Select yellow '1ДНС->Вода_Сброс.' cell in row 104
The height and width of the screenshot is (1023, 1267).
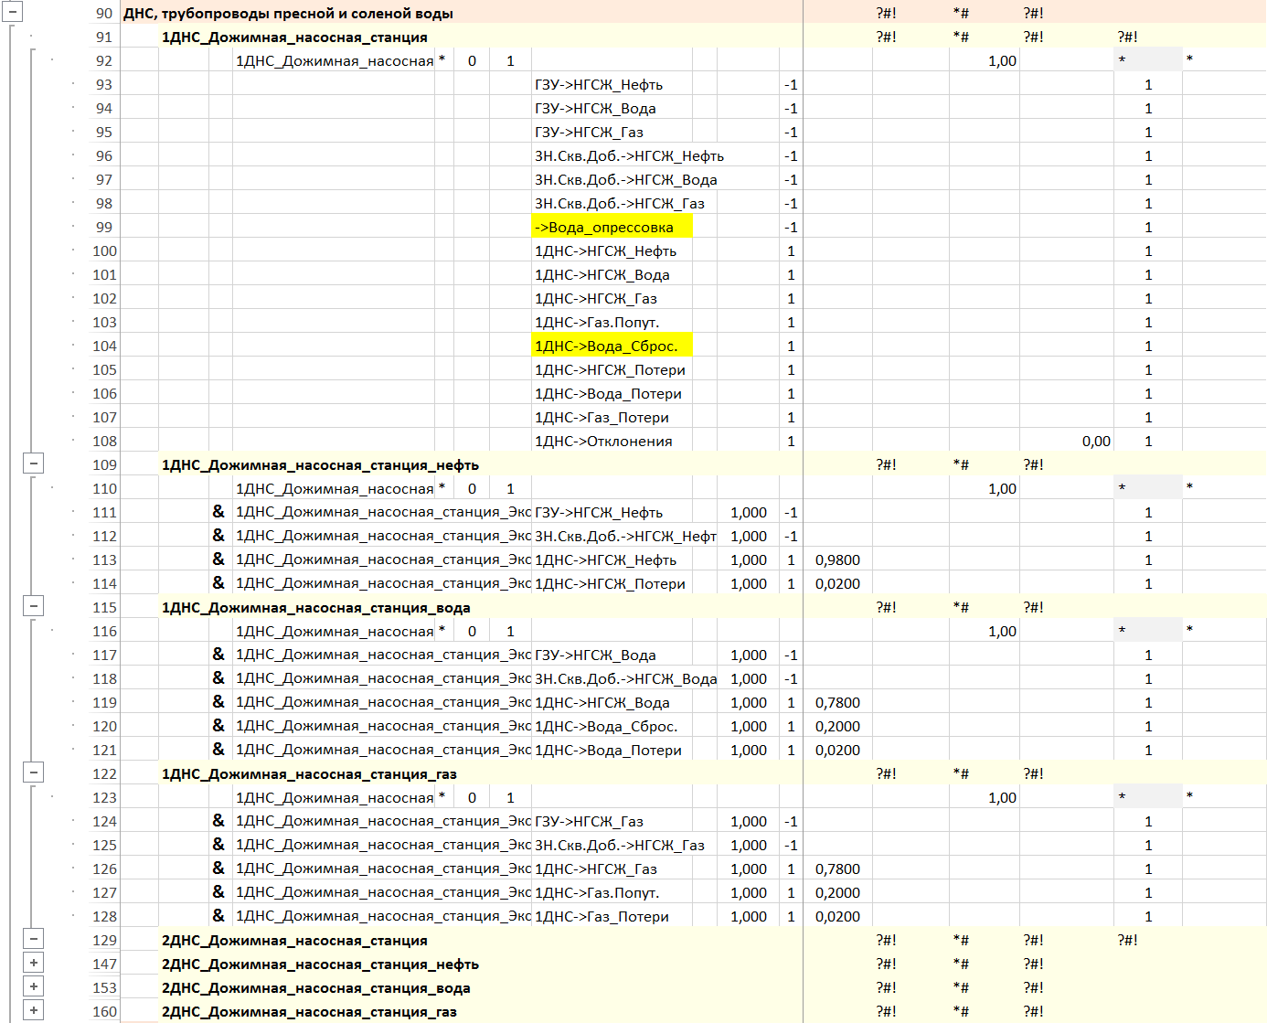(612, 346)
